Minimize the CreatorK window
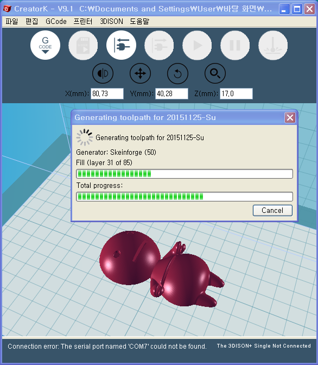Viewport: 318px width, 365px height. [x=284, y=9]
